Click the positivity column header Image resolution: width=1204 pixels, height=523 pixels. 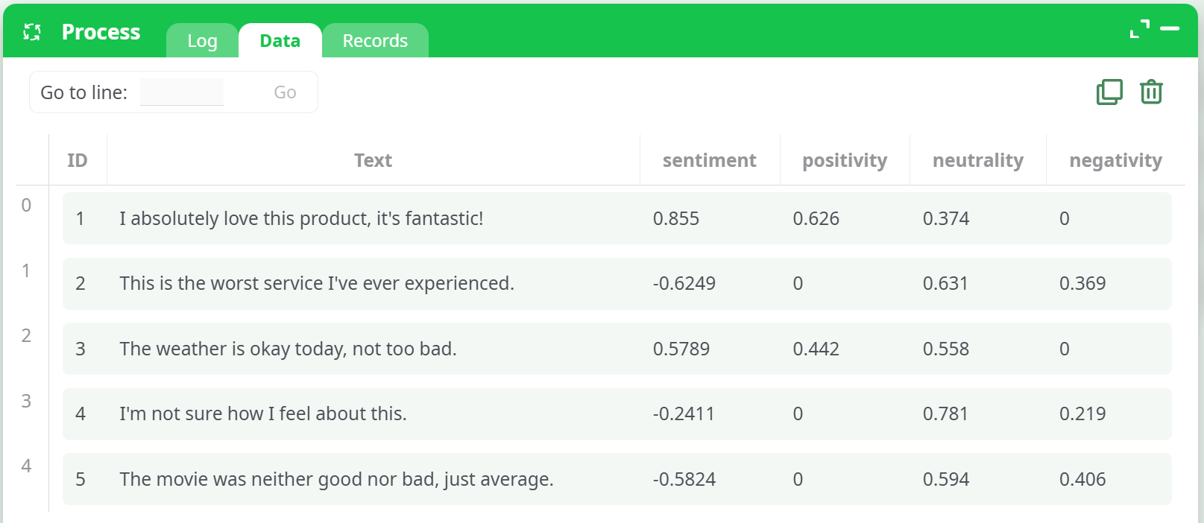pyautogui.click(x=844, y=159)
